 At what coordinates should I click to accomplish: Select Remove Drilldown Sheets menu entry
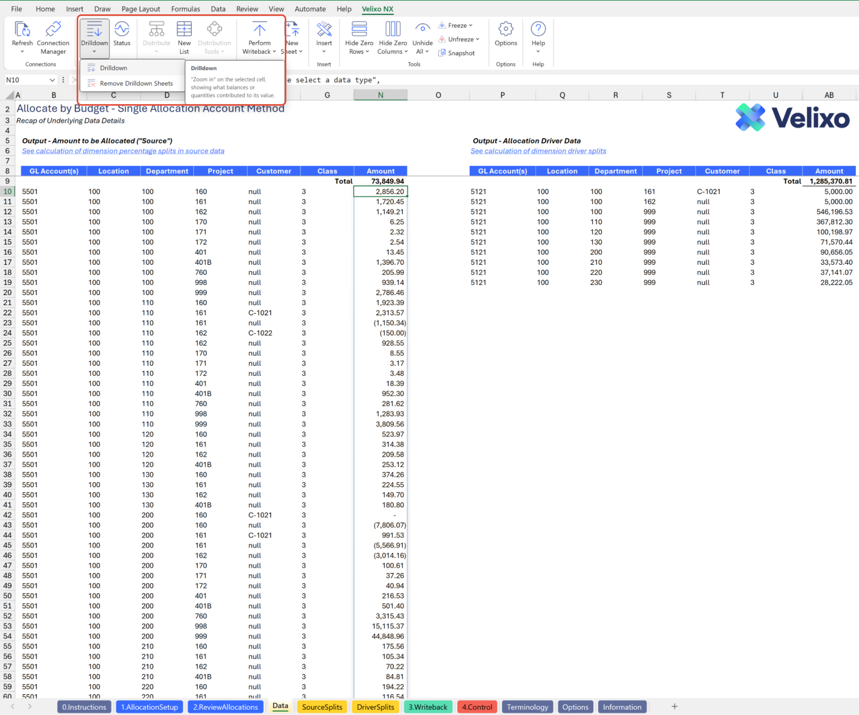(136, 83)
